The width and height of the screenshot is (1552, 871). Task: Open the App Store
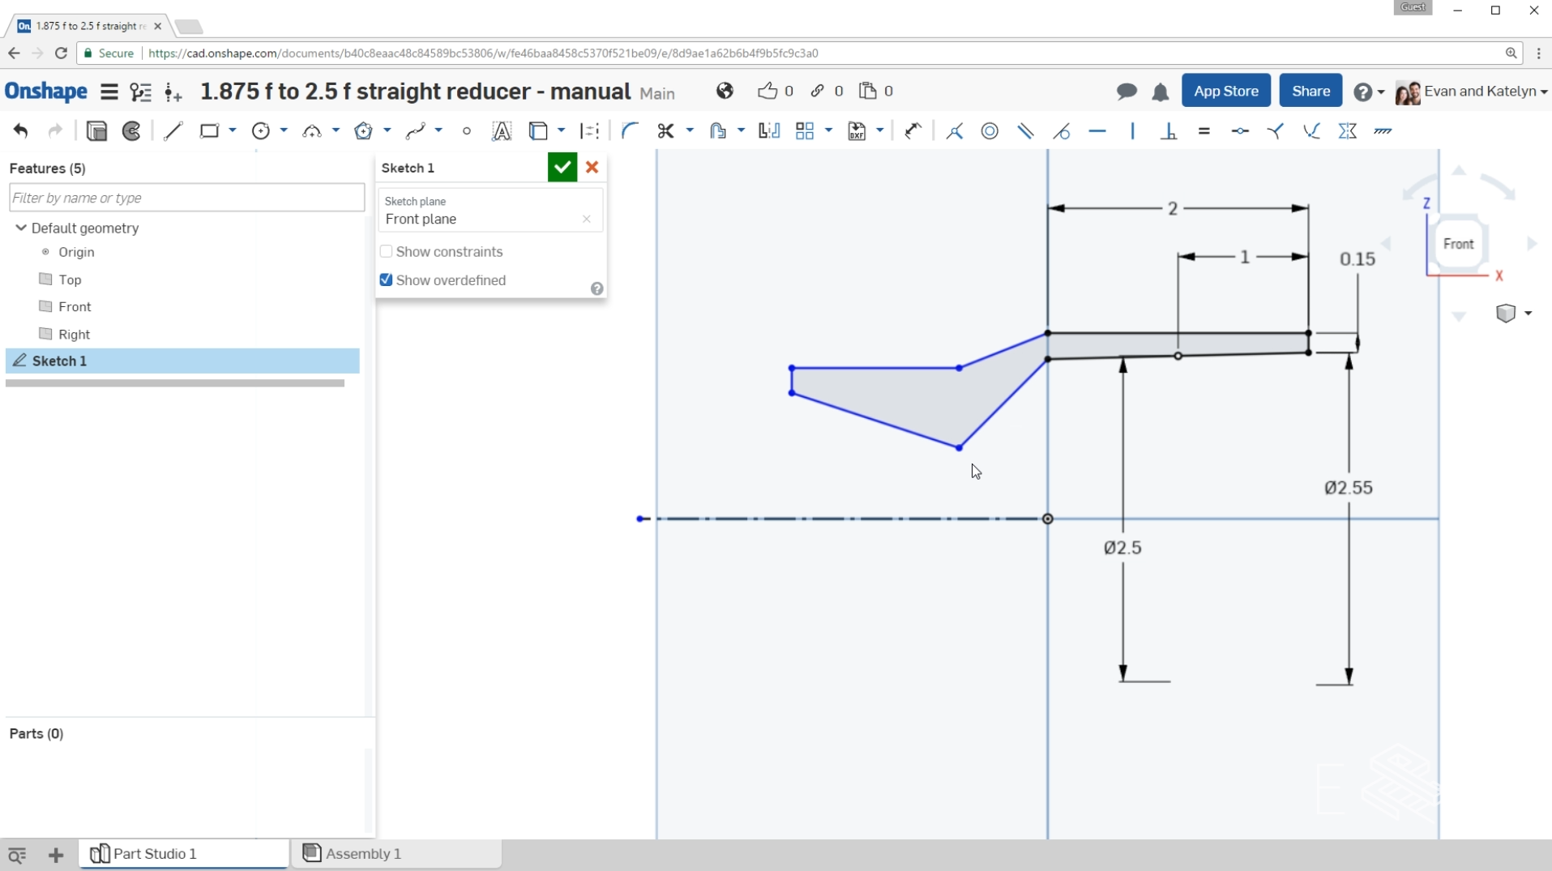[1225, 91]
